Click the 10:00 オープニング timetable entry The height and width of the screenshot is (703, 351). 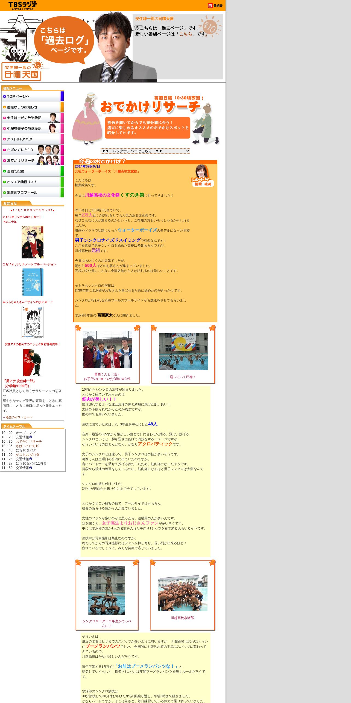(x=19, y=433)
